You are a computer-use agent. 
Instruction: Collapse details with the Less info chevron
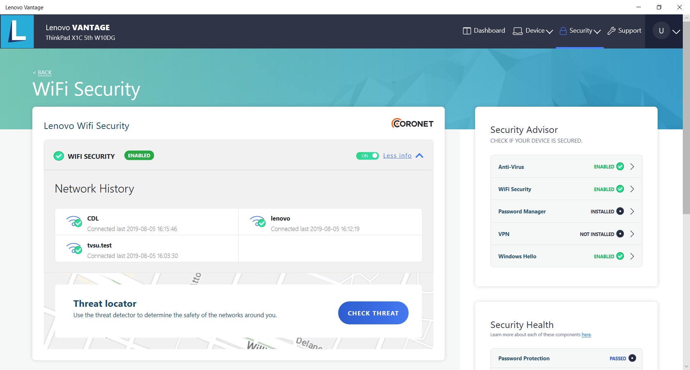point(419,156)
